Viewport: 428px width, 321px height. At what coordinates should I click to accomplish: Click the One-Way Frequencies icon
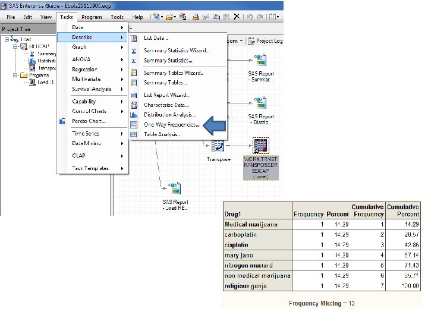(x=134, y=125)
